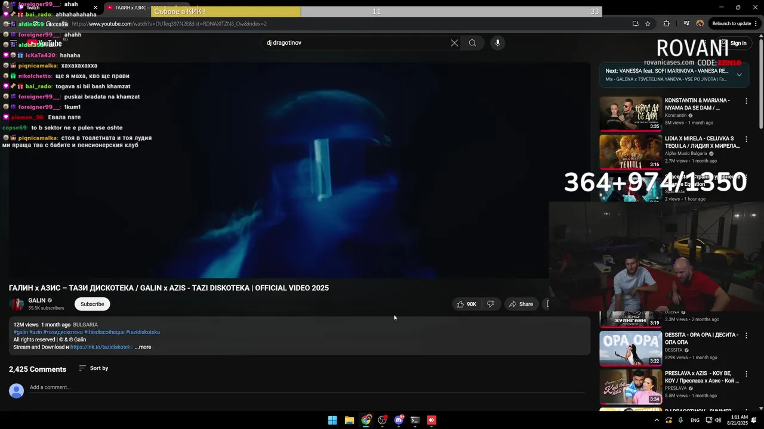Image resolution: width=764 pixels, height=429 pixels.
Task: Open Lidia x Mirela Celuvka s Tequila thumbnail
Action: point(630,151)
